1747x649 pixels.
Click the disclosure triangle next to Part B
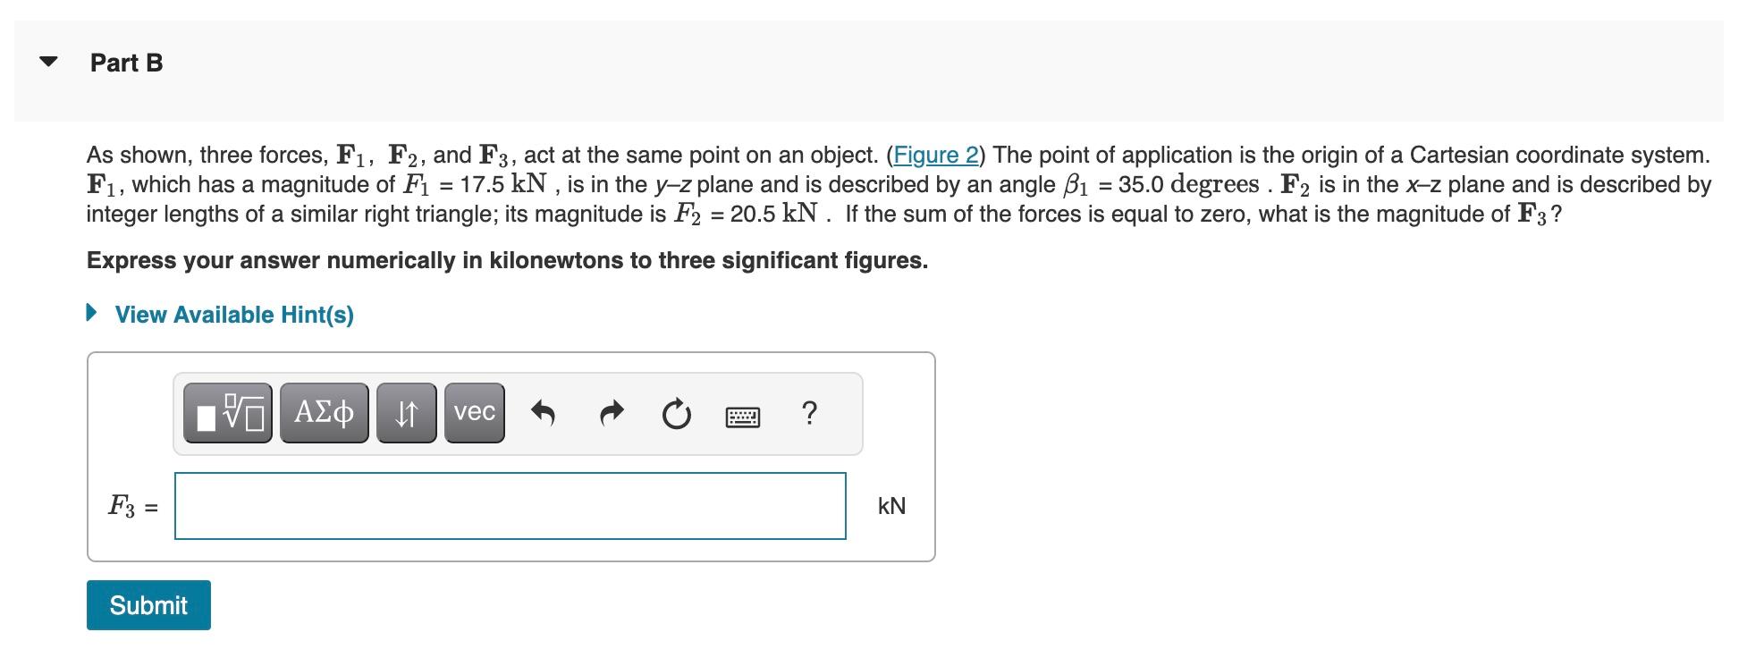coord(46,60)
